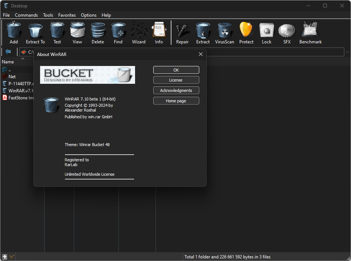351x261 pixels.
Task: Open the Help menu
Action: tap(106, 15)
